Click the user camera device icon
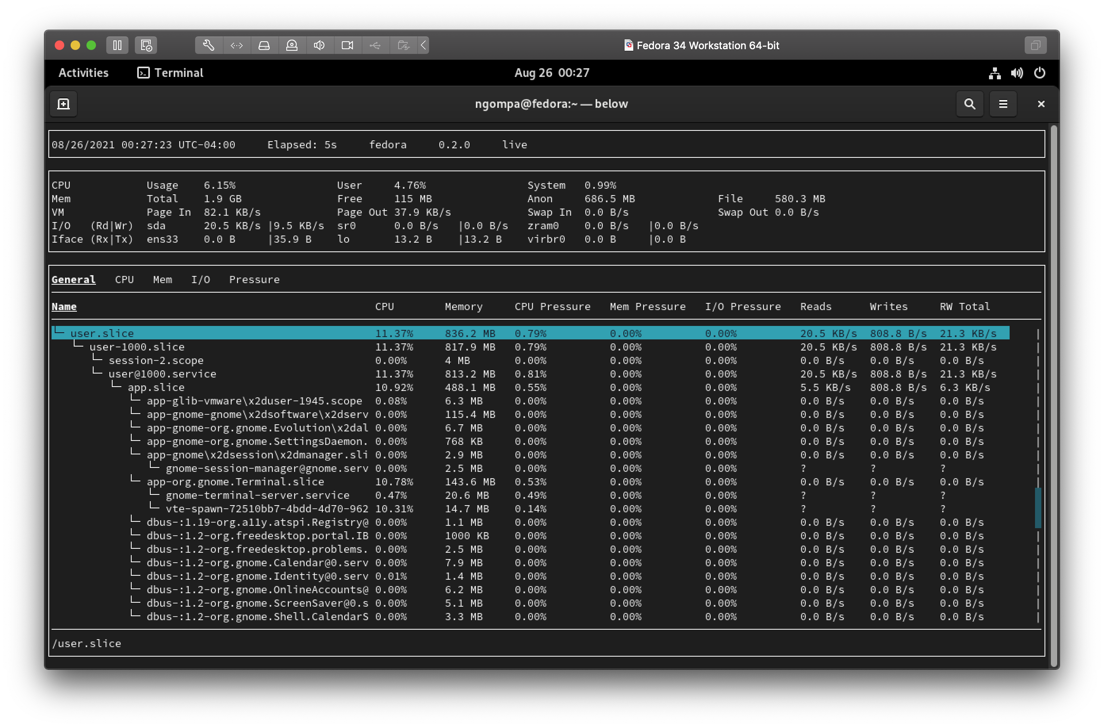This screenshot has height=728, width=1104. click(x=292, y=45)
